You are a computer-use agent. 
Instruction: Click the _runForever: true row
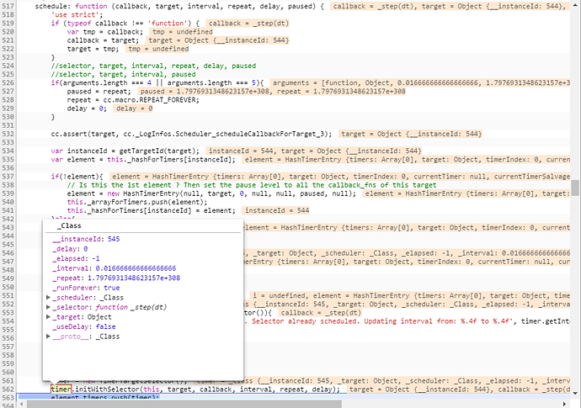click(x=86, y=288)
